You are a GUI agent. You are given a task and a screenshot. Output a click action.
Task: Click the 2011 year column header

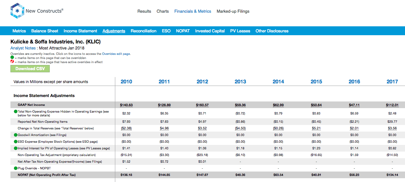[164, 81]
